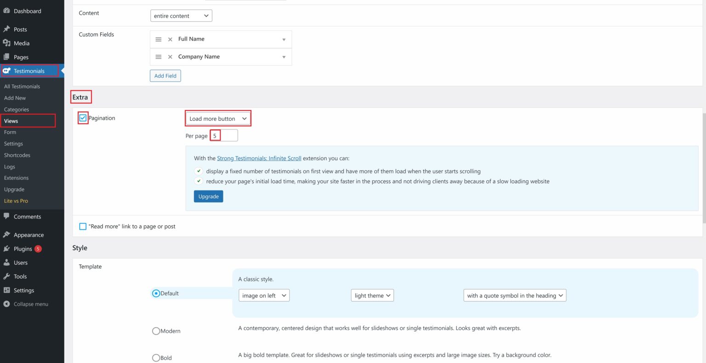706x363 pixels.
Task: Open the entire content dropdown
Action: (181, 15)
